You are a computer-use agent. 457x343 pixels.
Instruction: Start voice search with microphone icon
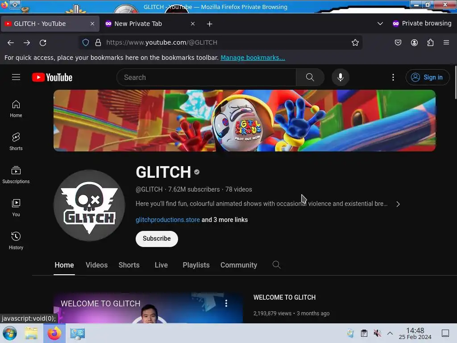tap(340, 77)
